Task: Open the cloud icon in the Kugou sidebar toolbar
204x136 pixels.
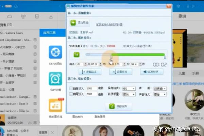Action: click(10, 17)
